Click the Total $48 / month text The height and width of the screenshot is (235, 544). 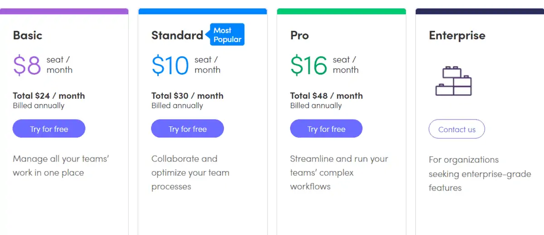tap(326, 96)
